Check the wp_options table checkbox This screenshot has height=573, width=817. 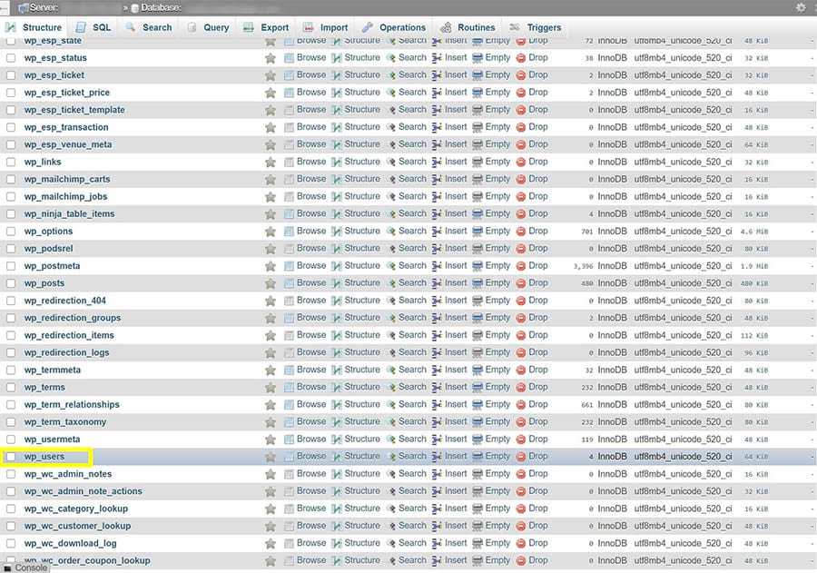11,232
